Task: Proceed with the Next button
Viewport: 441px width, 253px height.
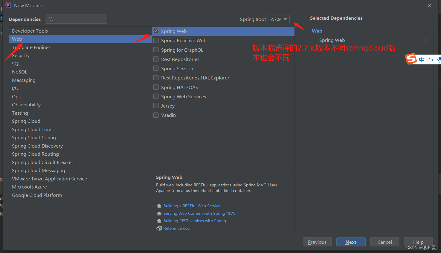Action: [351, 242]
